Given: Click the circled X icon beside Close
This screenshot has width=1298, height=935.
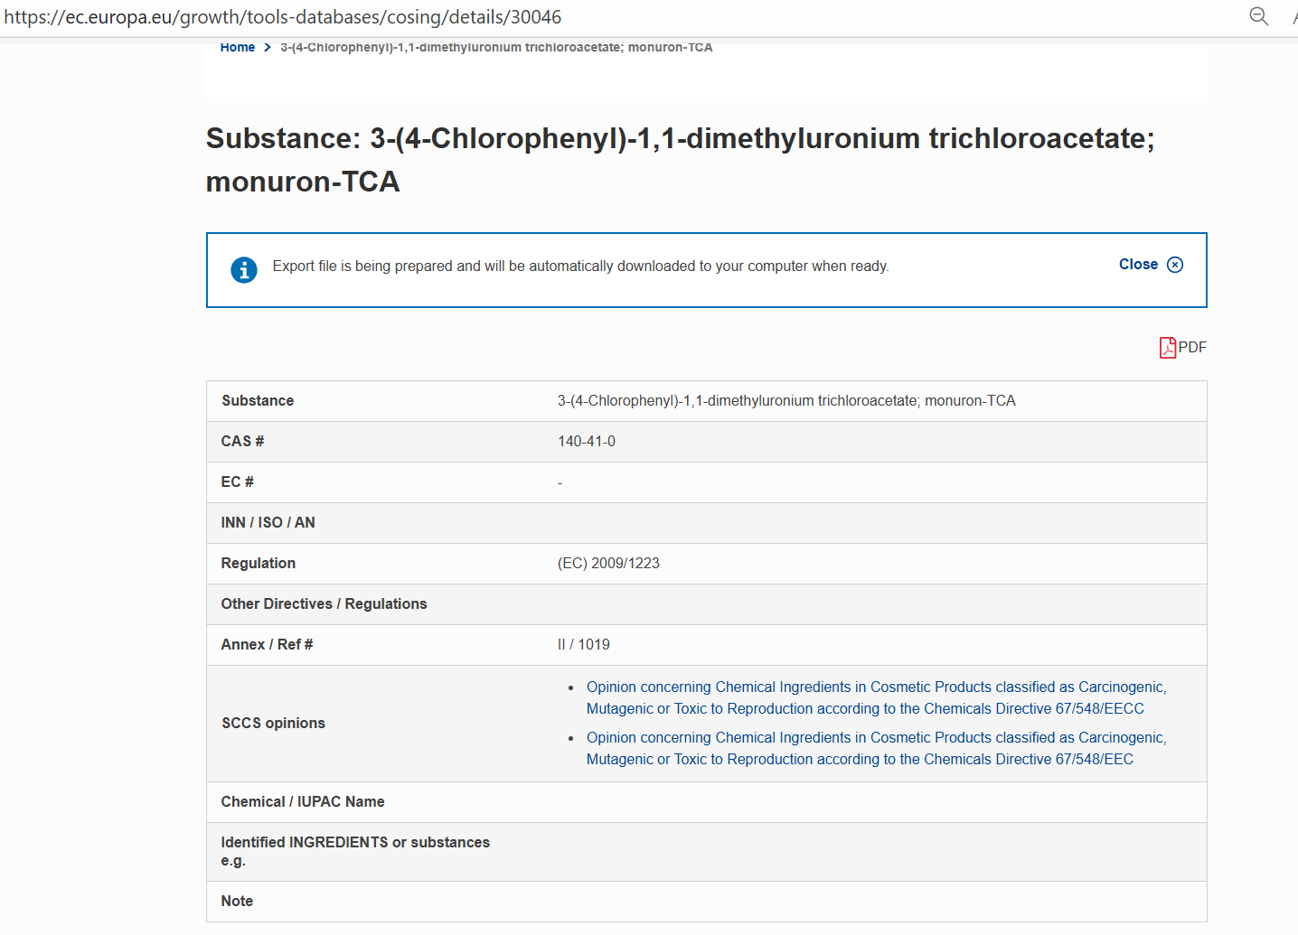Looking at the screenshot, I should coord(1175,265).
